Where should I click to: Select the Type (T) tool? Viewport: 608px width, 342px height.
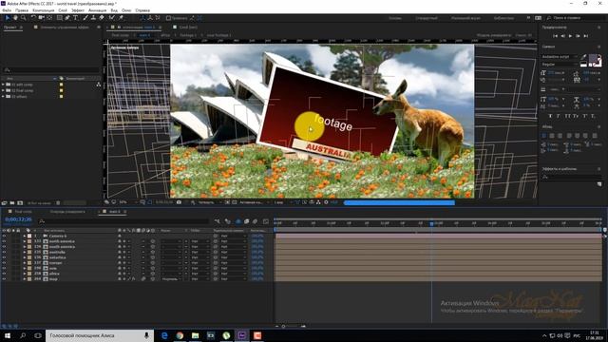(x=76, y=18)
